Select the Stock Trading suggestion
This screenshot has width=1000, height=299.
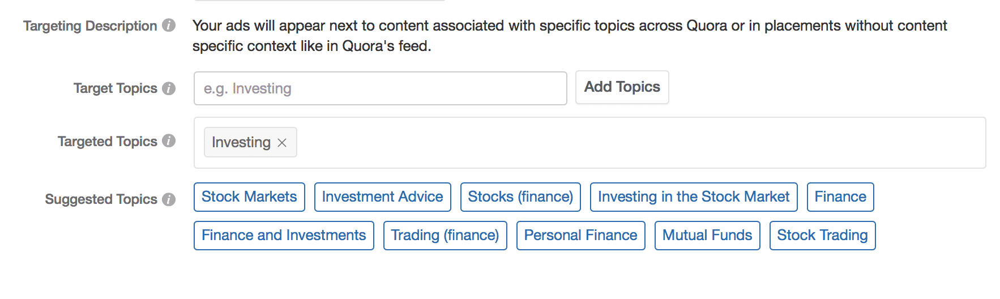822,236
